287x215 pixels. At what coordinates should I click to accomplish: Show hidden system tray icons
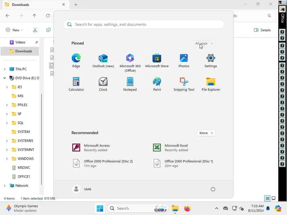pos(217,208)
